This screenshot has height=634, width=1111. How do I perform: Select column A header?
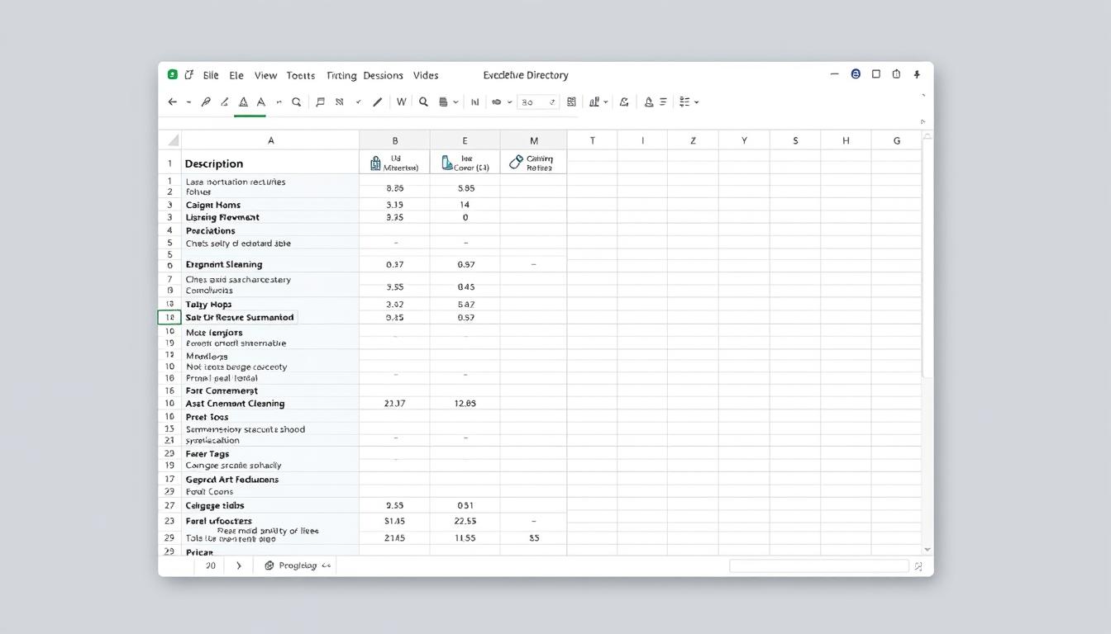tap(270, 140)
